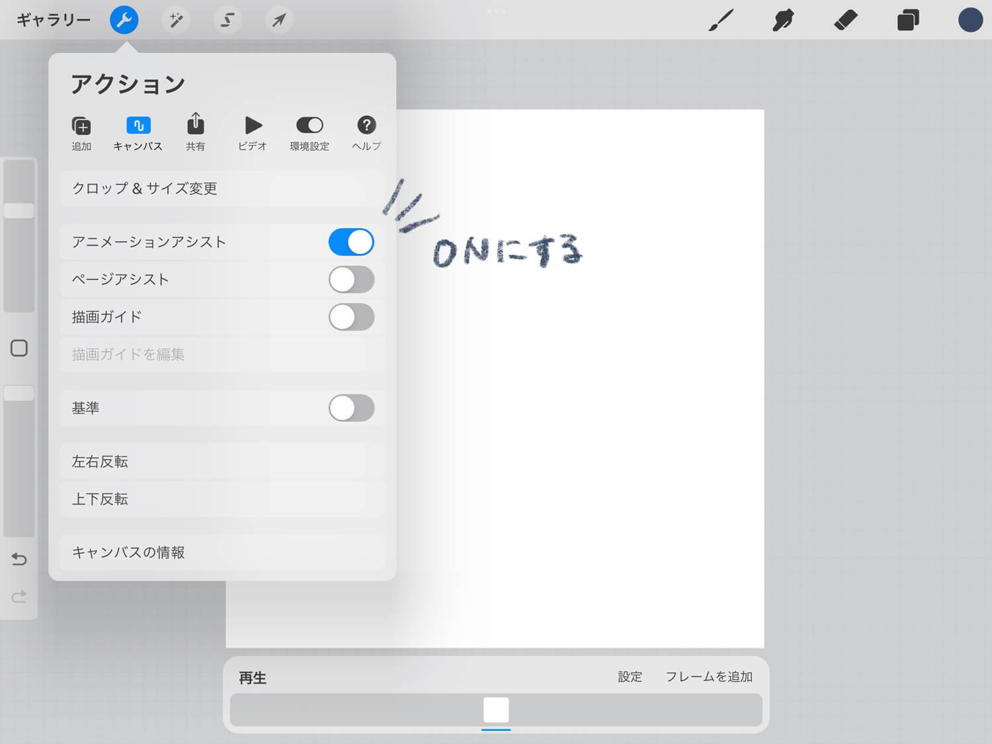The width and height of the screenshot is (992, 744).
Task: Open the Actions wrench menu
Action: [x=124, y=20]
